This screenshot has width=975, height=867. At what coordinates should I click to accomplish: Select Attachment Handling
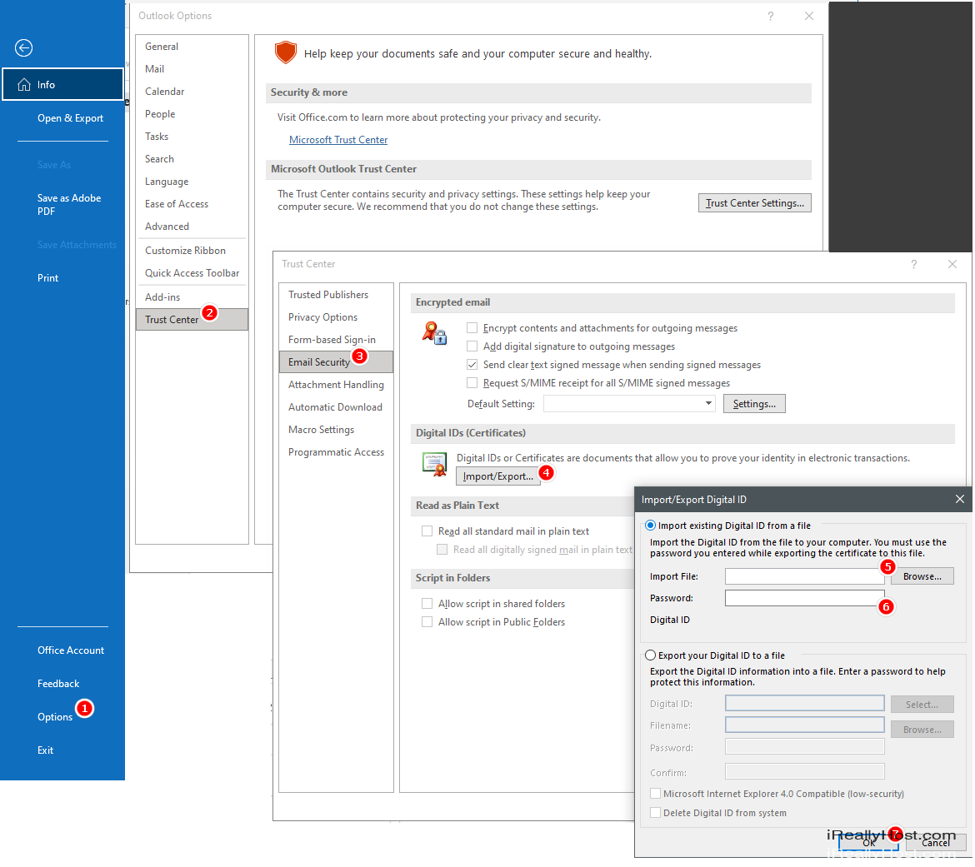coord(336,385)
